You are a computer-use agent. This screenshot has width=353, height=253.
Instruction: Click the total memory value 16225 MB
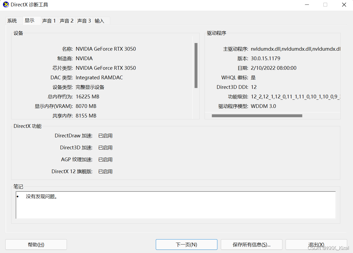pos(88,97)
